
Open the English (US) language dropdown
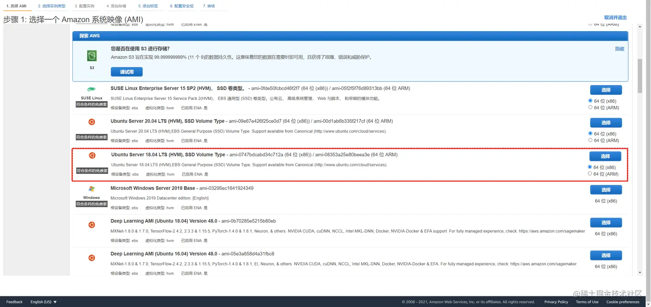click(43, 302)
